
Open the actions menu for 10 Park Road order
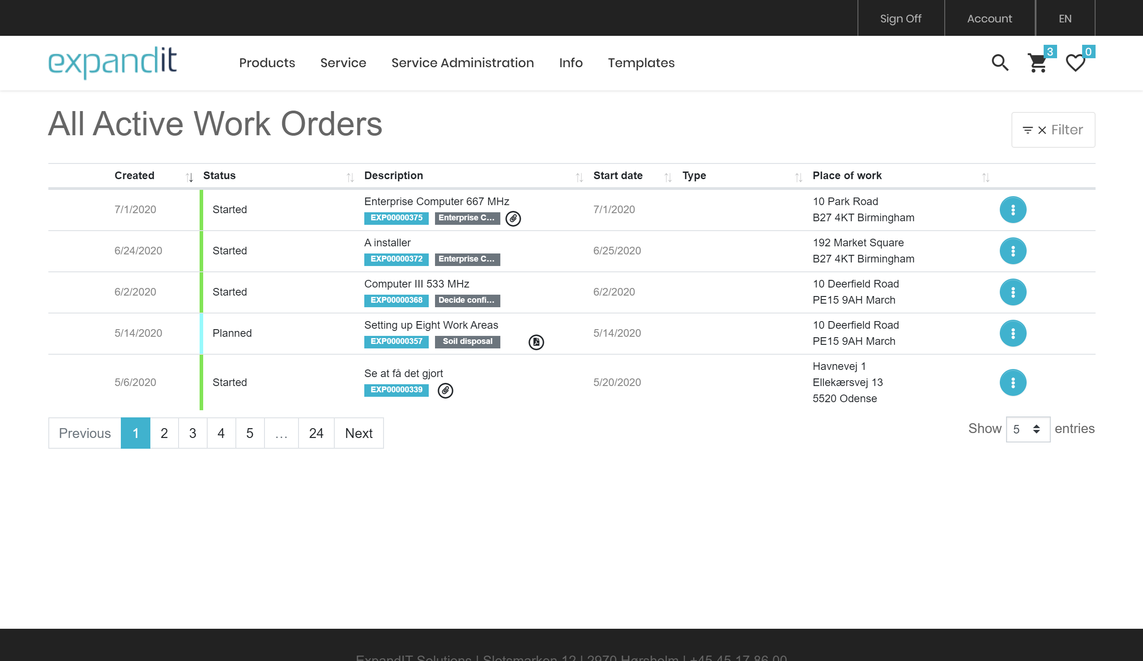pyautogui.click(x=1013, y=210)
